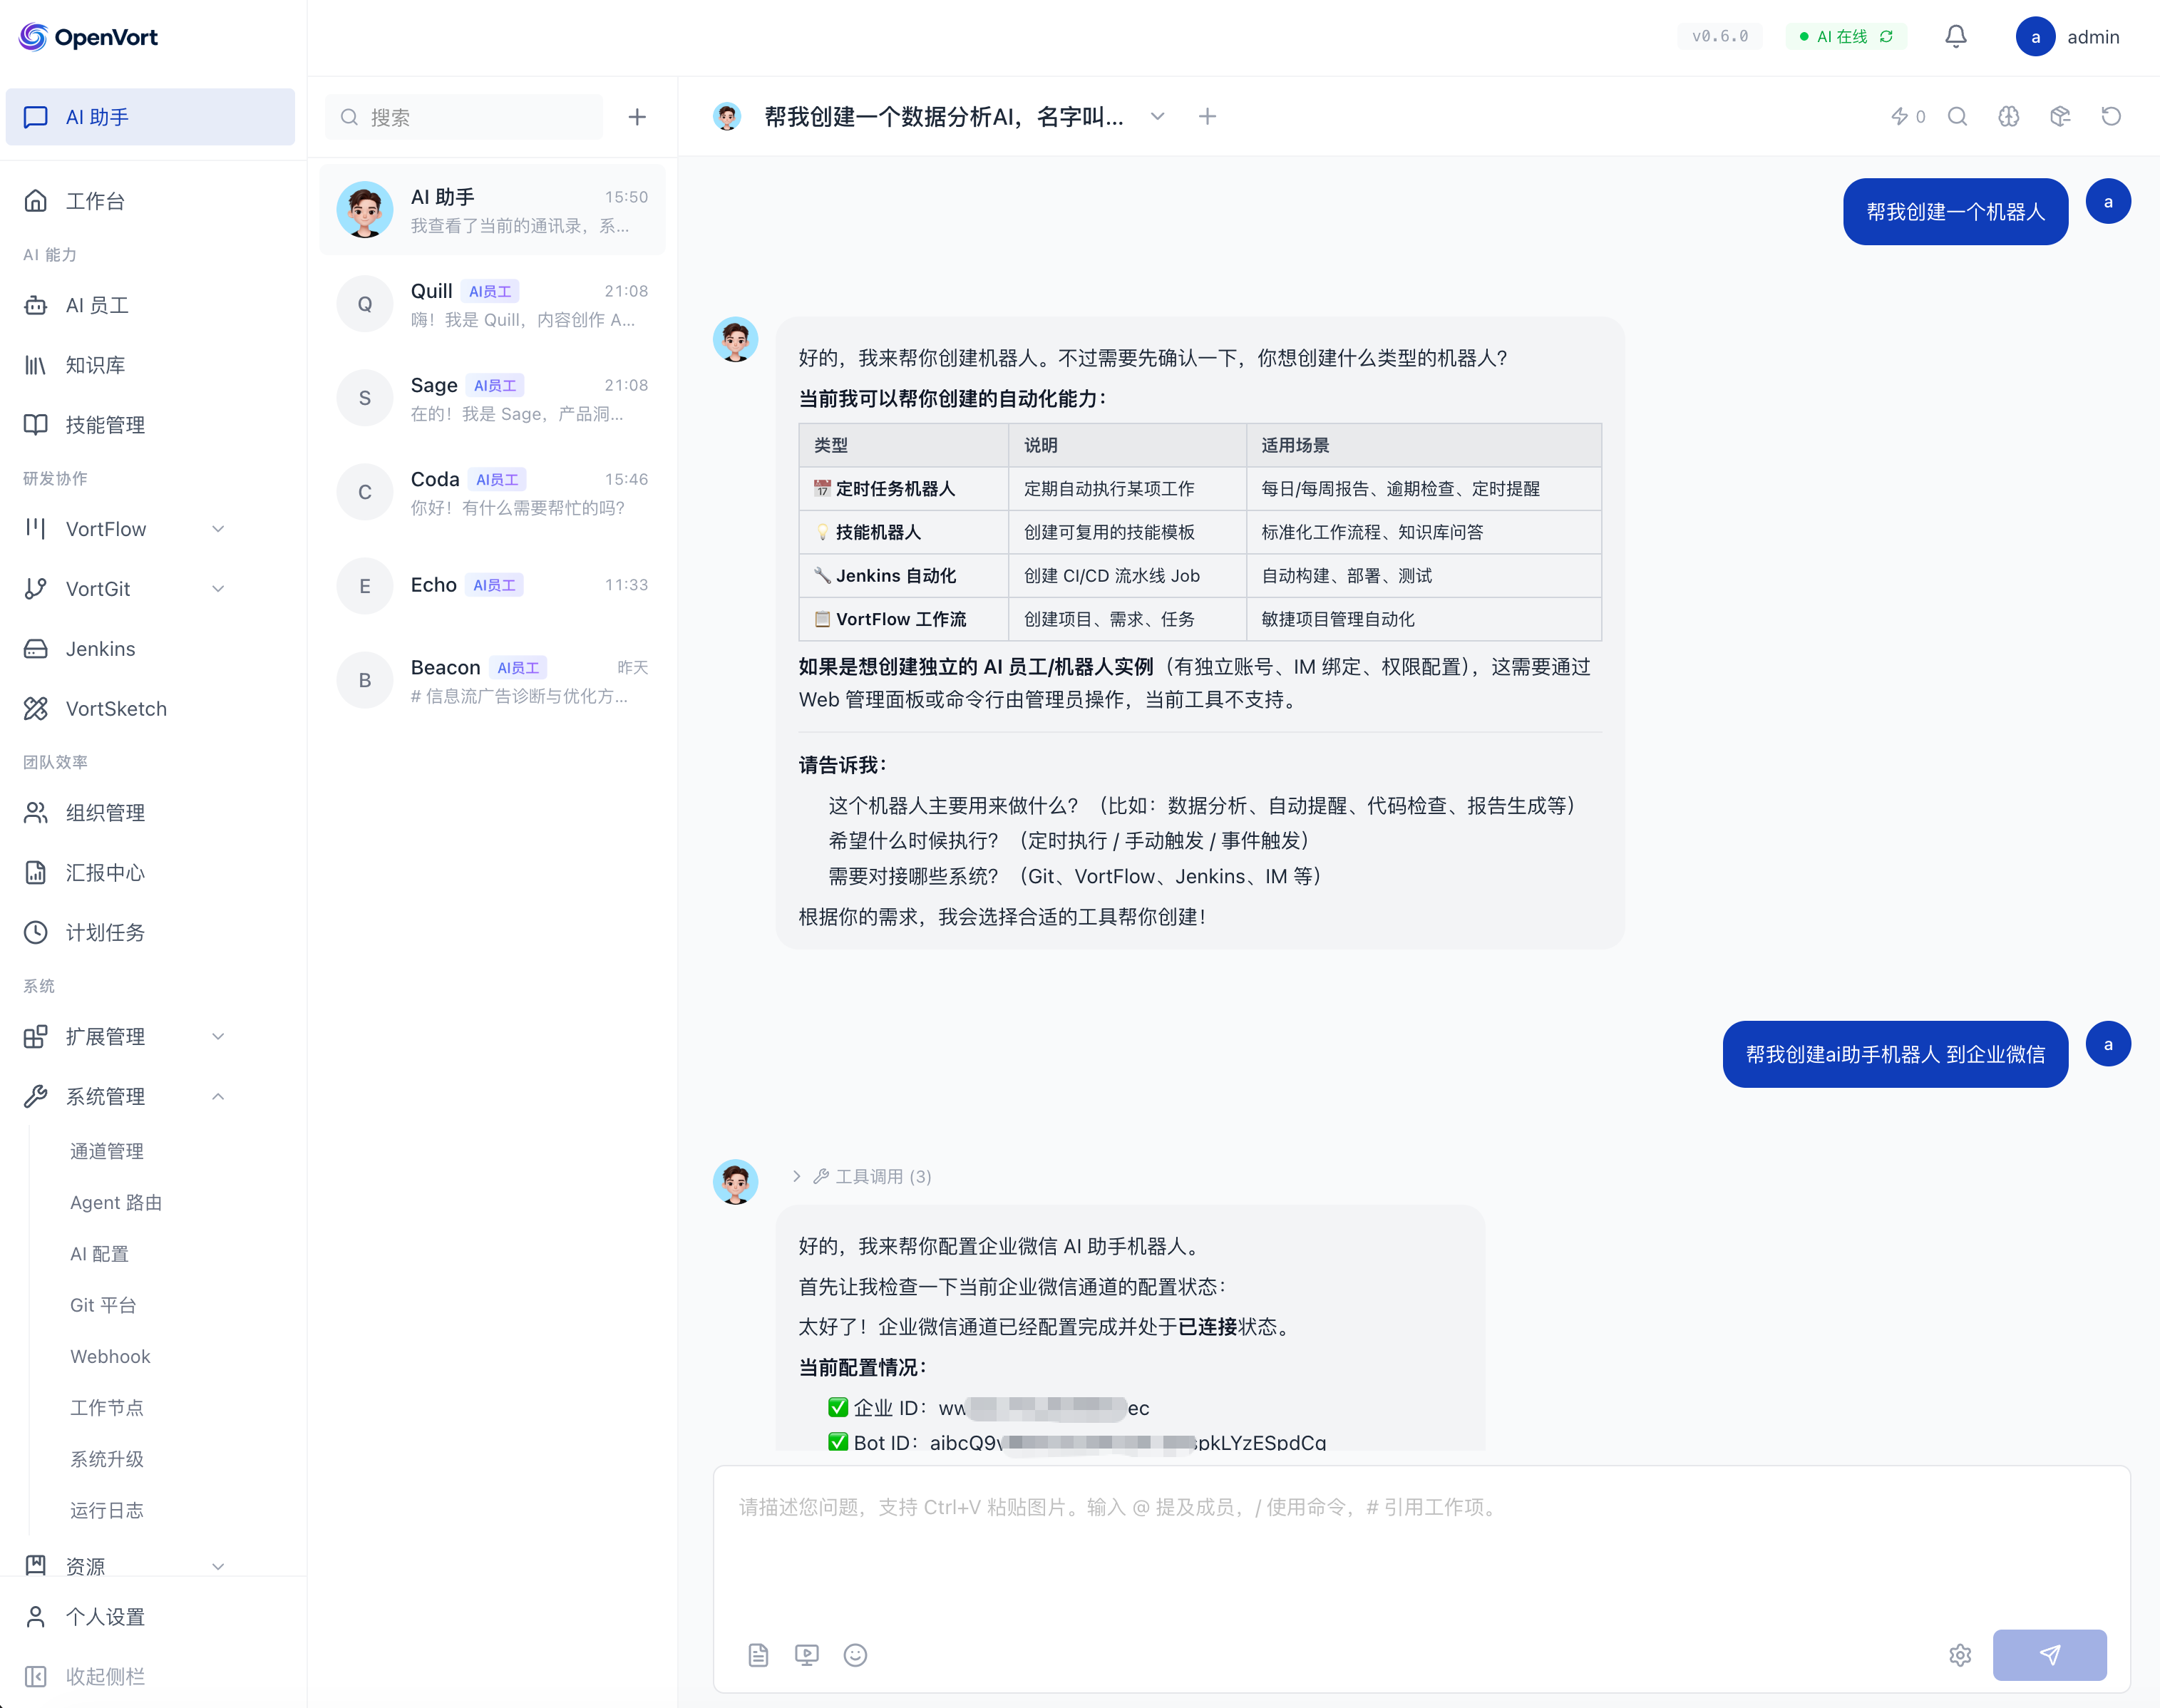
Task: Click the screen share icon in input bar
Action: (x=806, y=1655)
